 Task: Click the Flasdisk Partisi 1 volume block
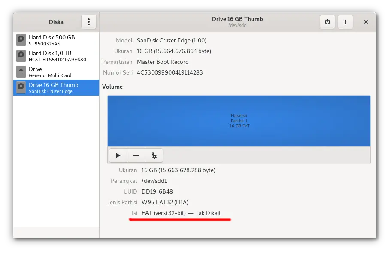point(239,120)
